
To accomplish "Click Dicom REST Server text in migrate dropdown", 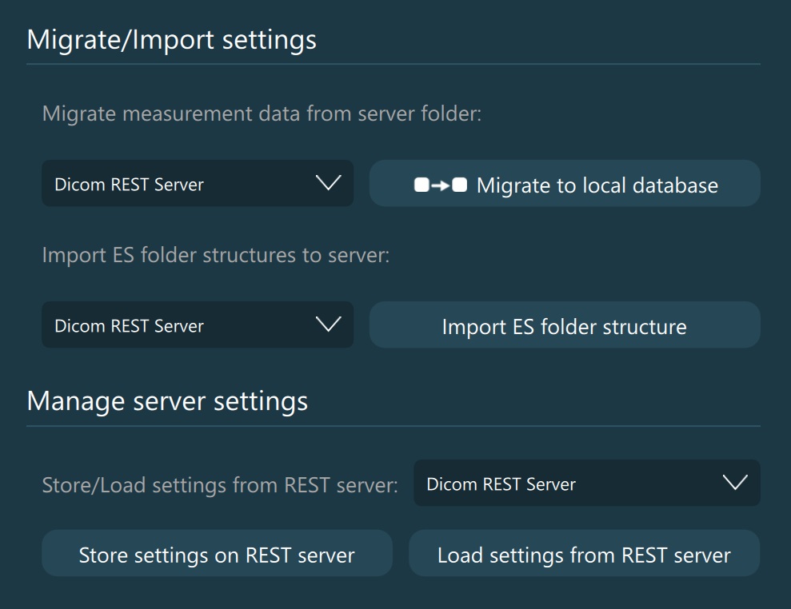I will (x=129, y=185).
